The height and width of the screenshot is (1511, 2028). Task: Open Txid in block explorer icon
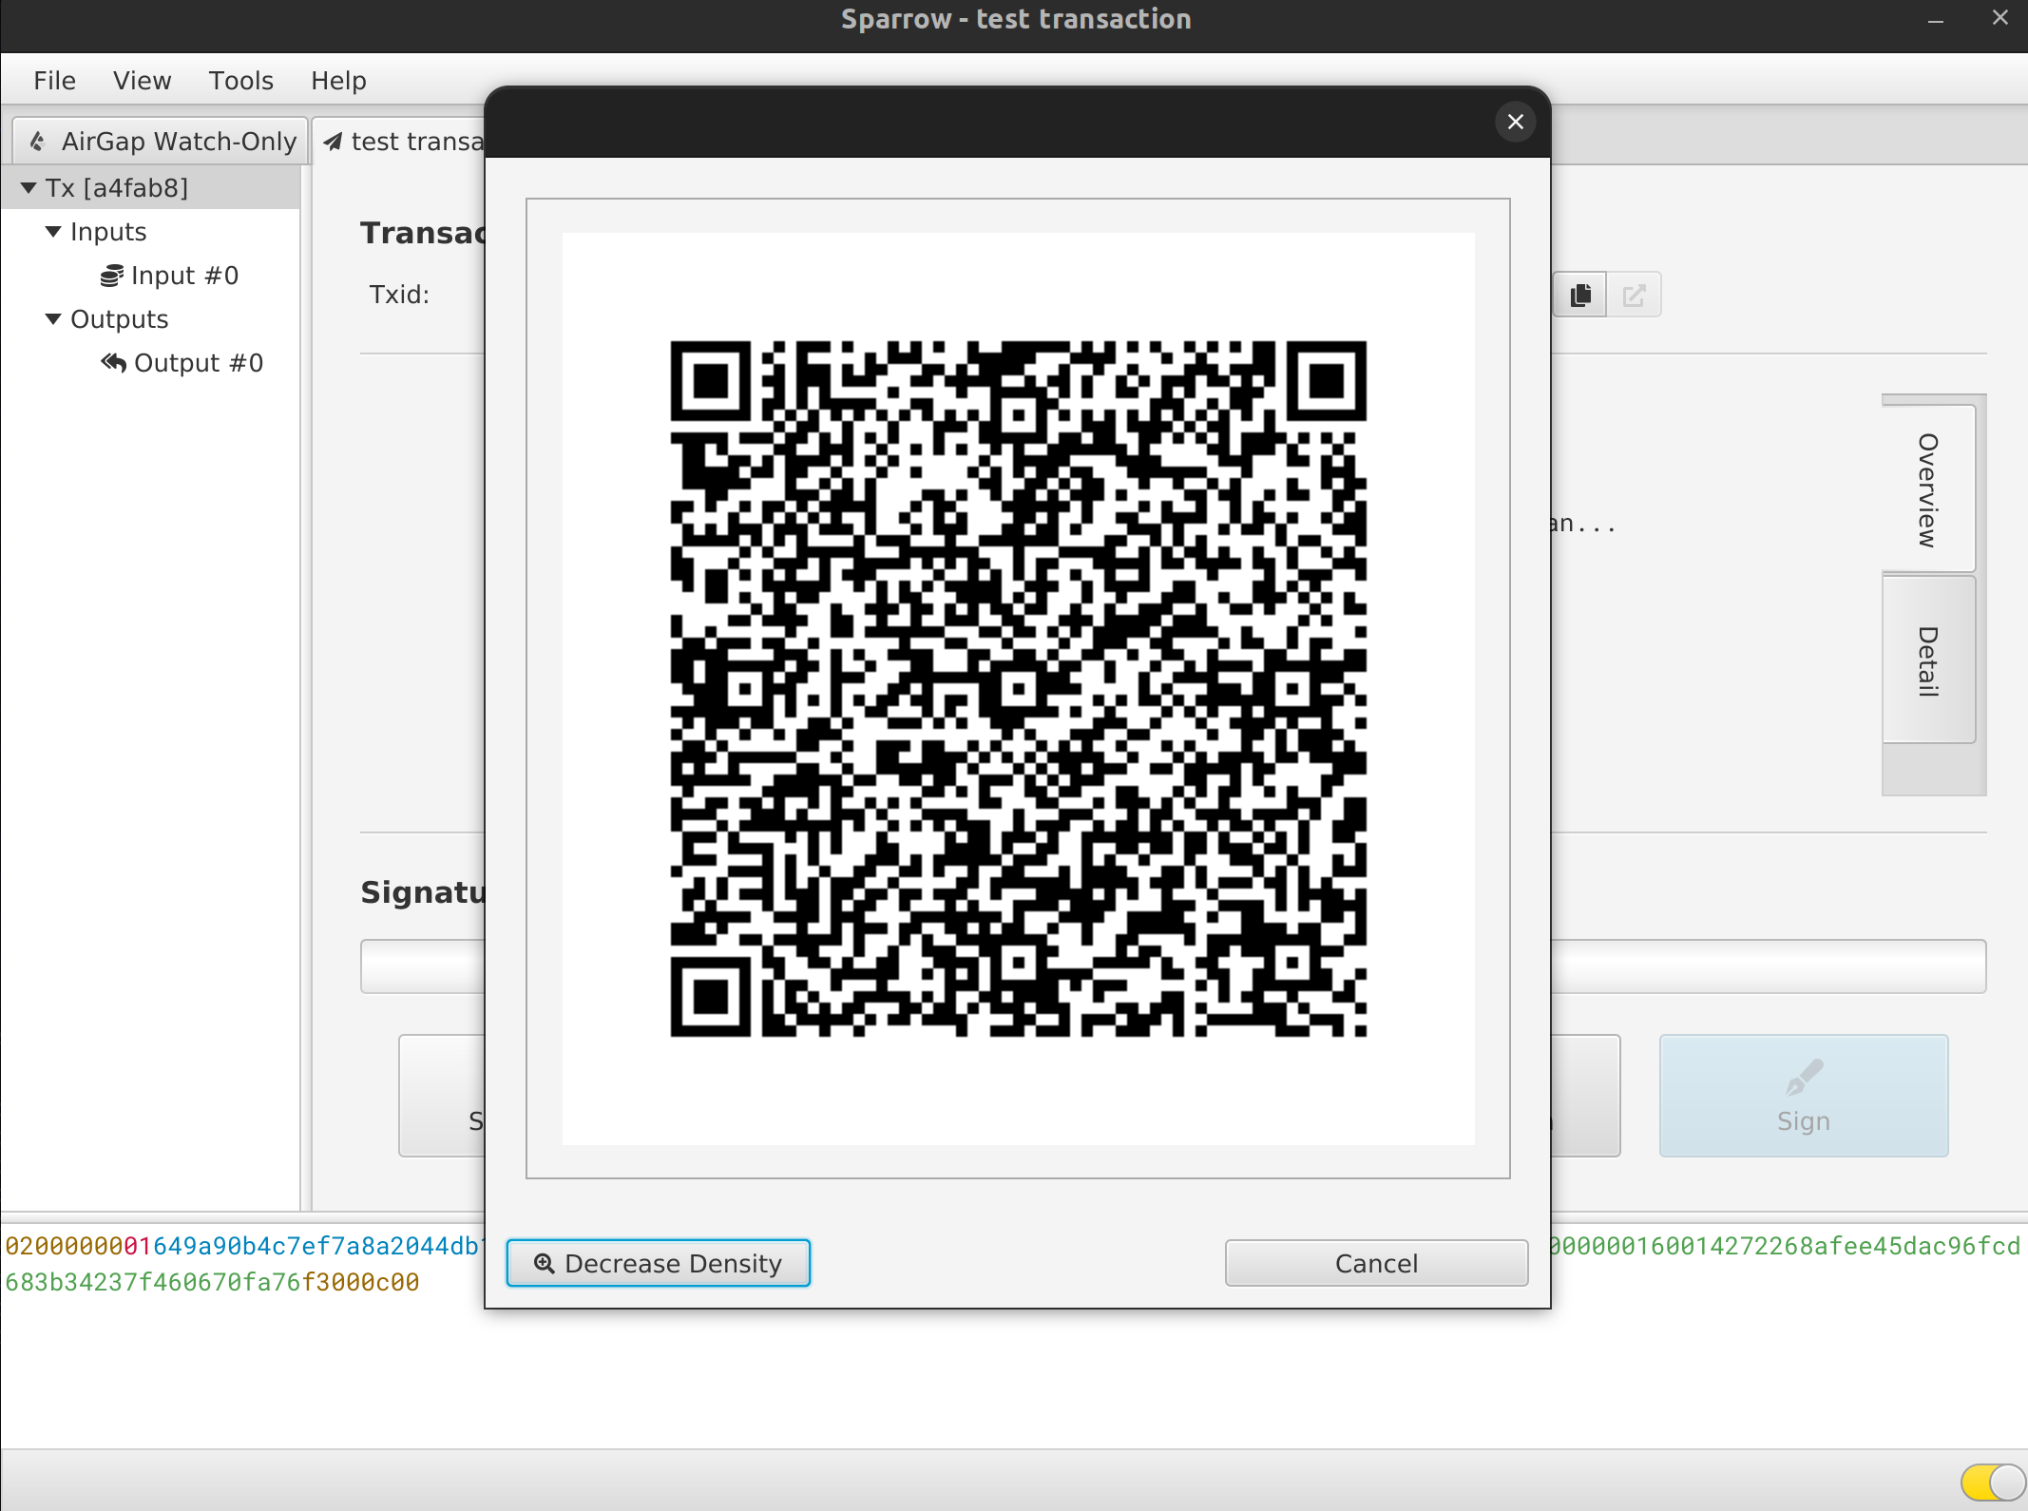point(1634,295)
